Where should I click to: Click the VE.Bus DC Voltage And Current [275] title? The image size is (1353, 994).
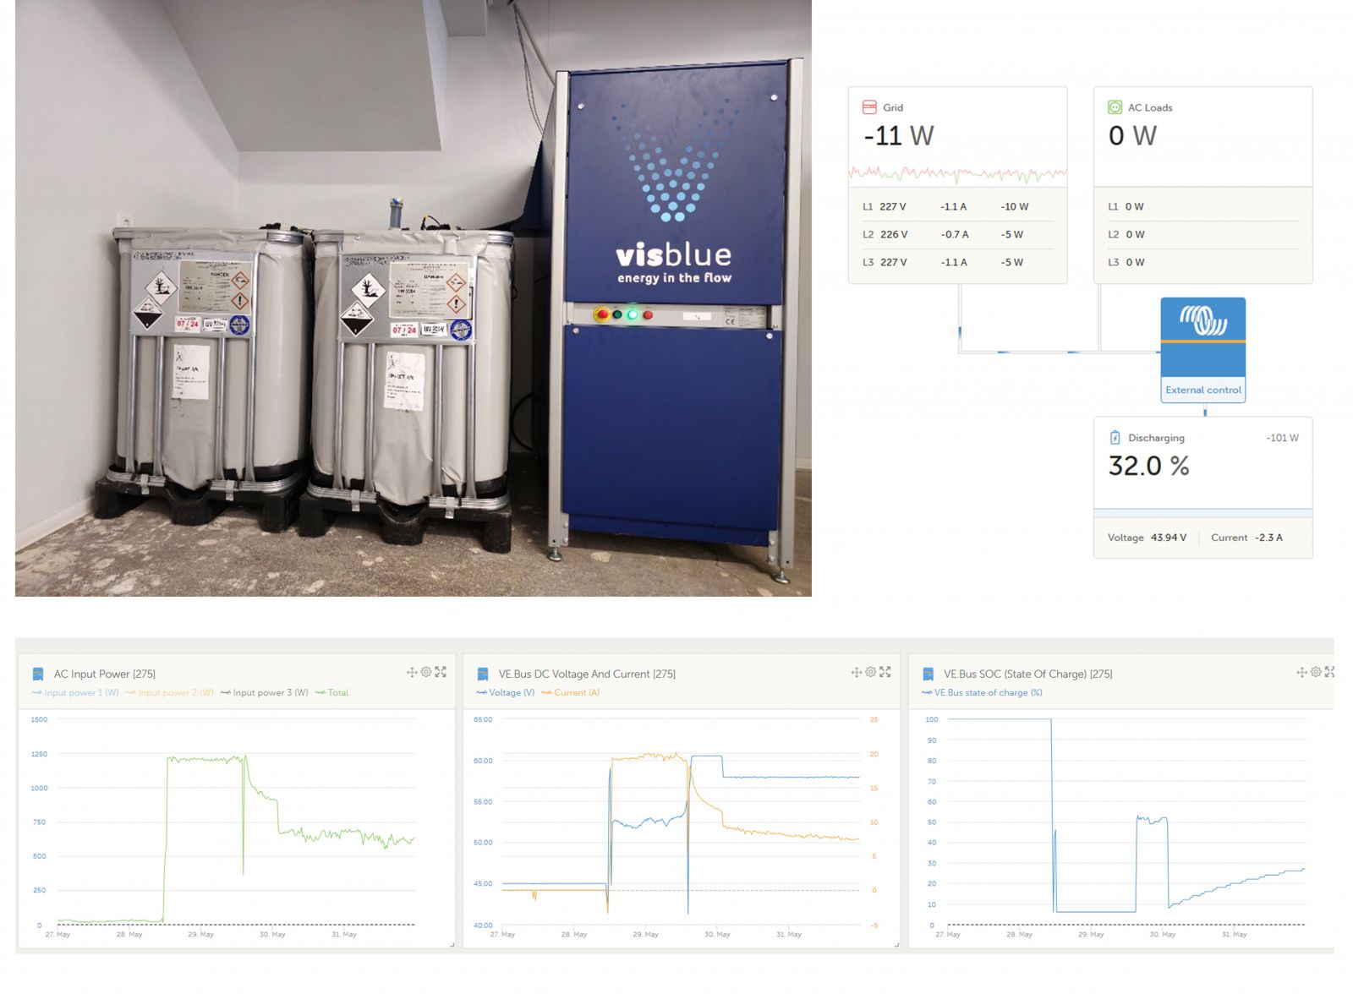[587, 674]
